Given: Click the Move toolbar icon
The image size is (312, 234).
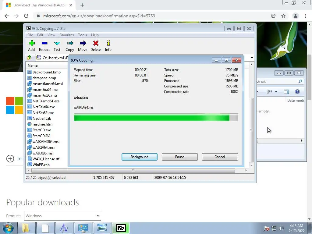Looking at the screenshot, I should 83,46.
